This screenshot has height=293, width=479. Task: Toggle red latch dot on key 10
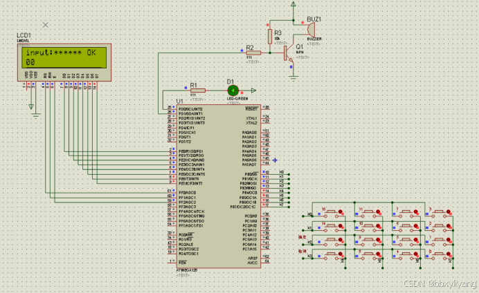click(x=378, y=226)
